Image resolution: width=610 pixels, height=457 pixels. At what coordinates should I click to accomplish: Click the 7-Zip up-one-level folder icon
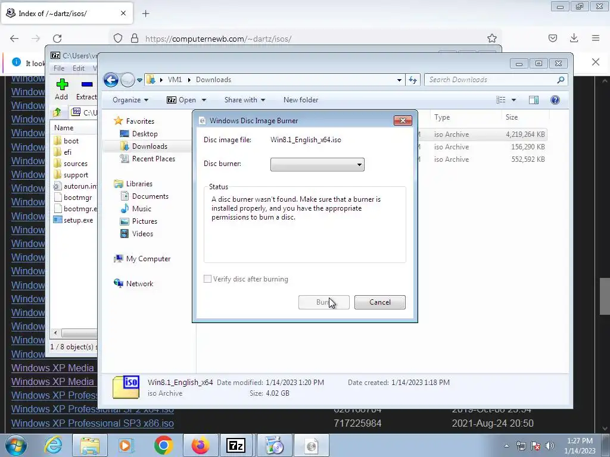[57, 112]
